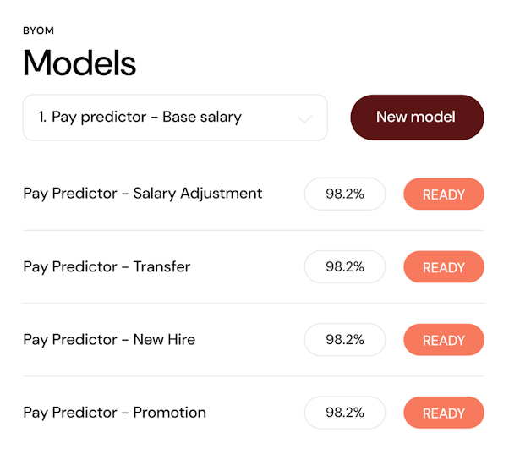Click the New model button
Viewport: 509px width, 460px height.
[x=417, y=117]
